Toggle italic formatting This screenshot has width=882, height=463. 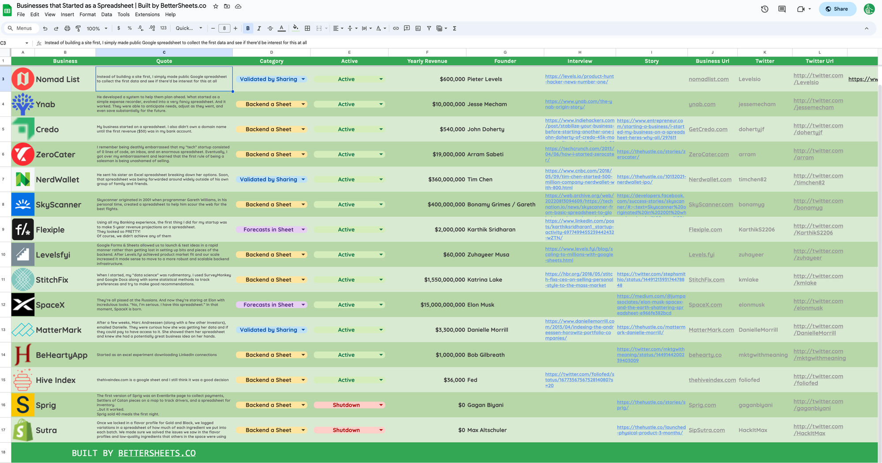pos(259,28)
